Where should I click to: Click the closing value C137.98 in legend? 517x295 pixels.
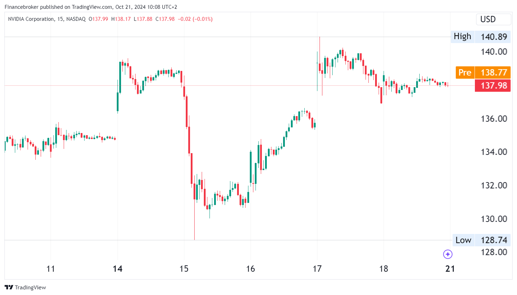[165, 19]
